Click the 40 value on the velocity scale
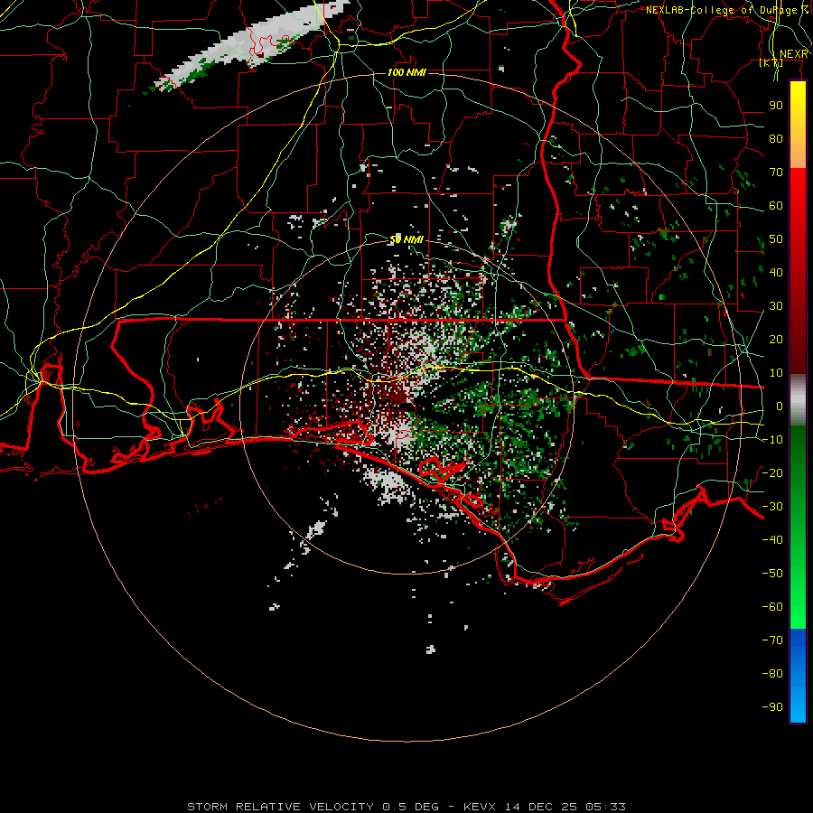The height and width of the screenshot is (813, 813). coord(776,272)
